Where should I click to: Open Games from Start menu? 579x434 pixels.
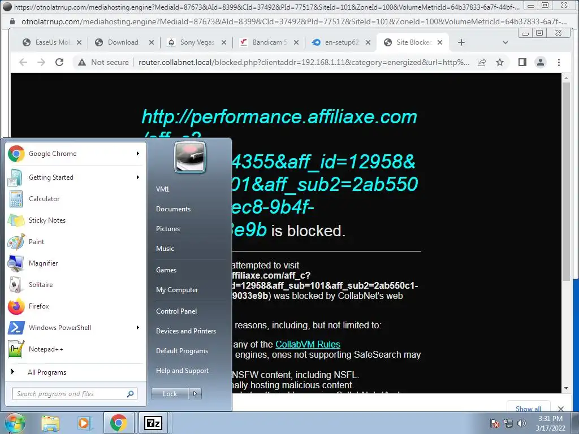(x=166, y=270)
